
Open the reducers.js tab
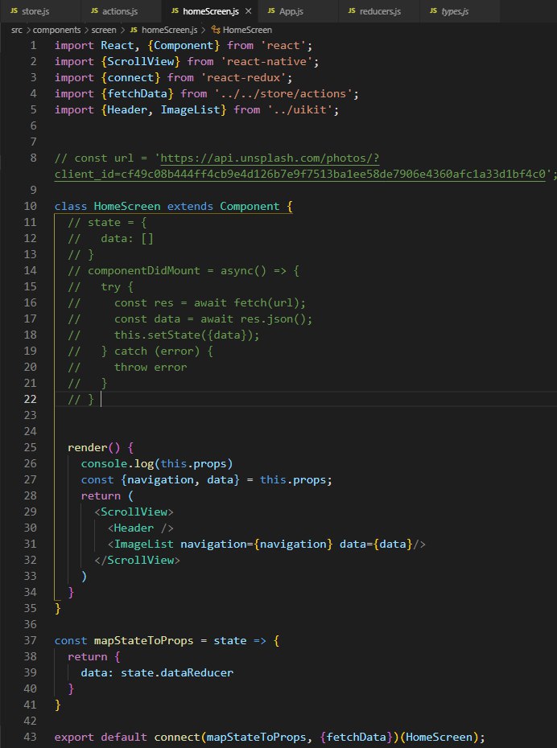[x=380, y=11]
